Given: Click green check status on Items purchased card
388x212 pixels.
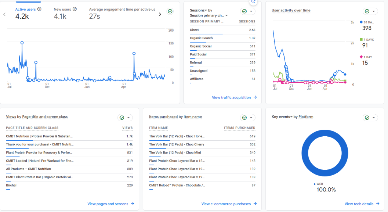Looking at the screenshot, I should [x=244, y=118].
